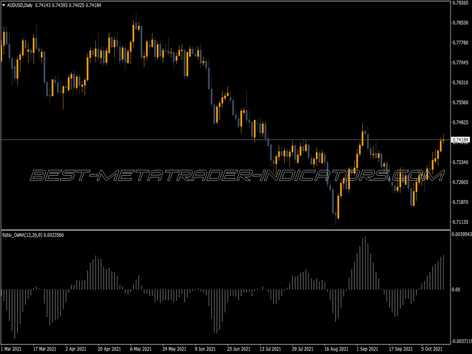Click the 5 Oct 2021 date label
472x354 pixels.
click(432, 349)
